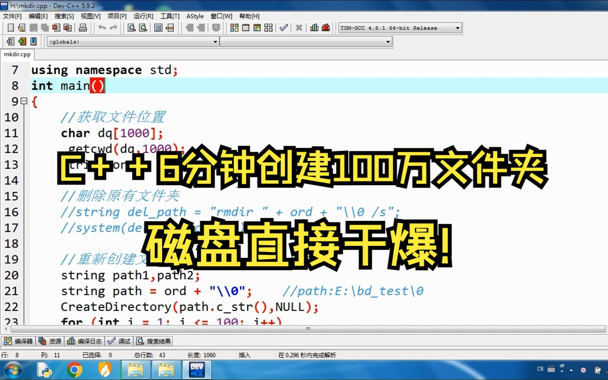Start debugging with the checkmark icon
Screen dimensions: 608x380
(x=284, y=27)
